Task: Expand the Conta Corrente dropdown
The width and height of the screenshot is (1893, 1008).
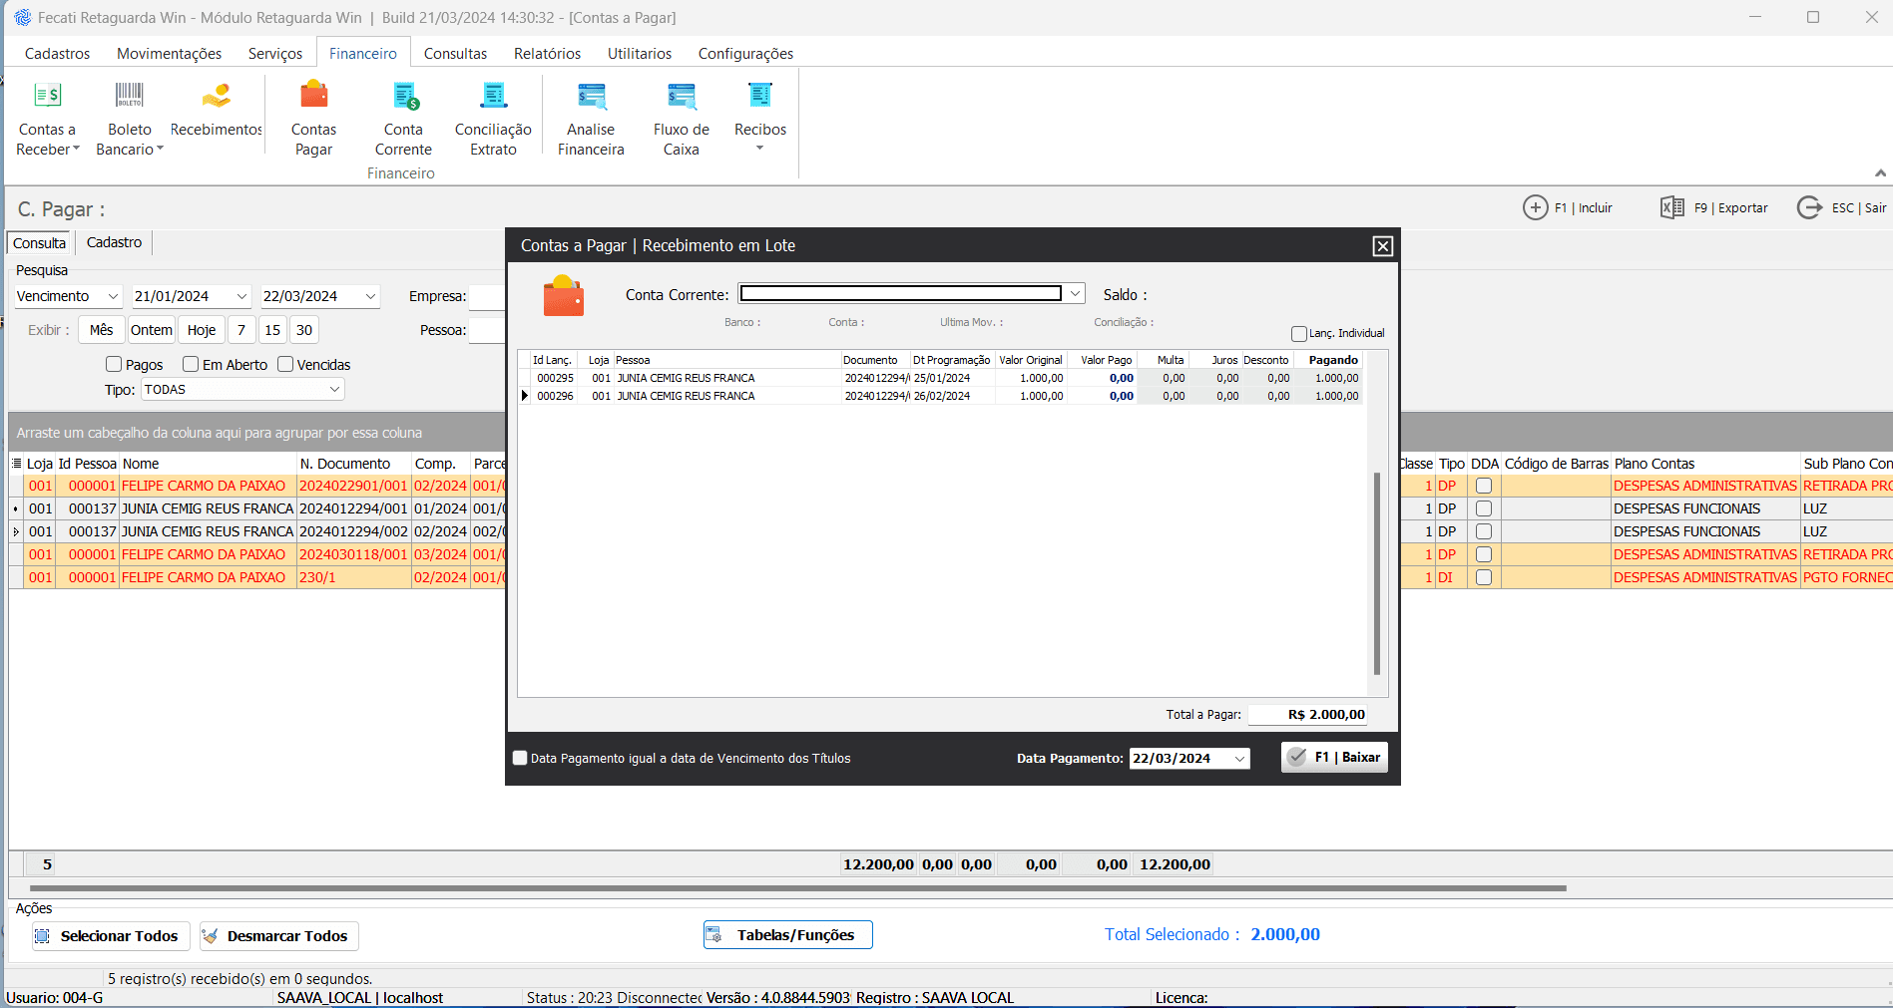Action: 1075,294
